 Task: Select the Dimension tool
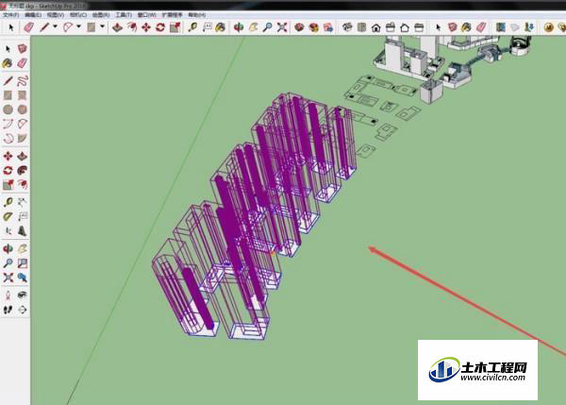pyautogui.click(x=23, y=202)
